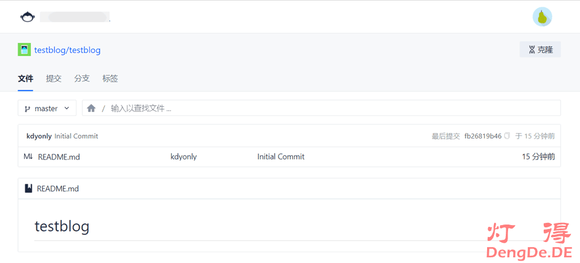The height and width of the screenshot is (263, 580).
Task: Open README.md in the file list
Action: tap(59, 157)
